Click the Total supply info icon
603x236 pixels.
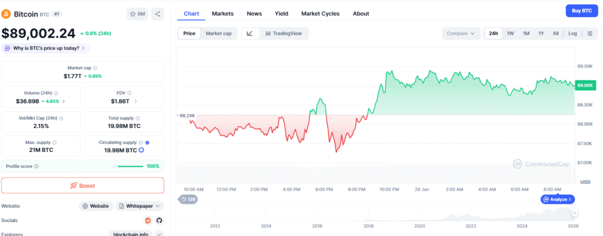138,119
